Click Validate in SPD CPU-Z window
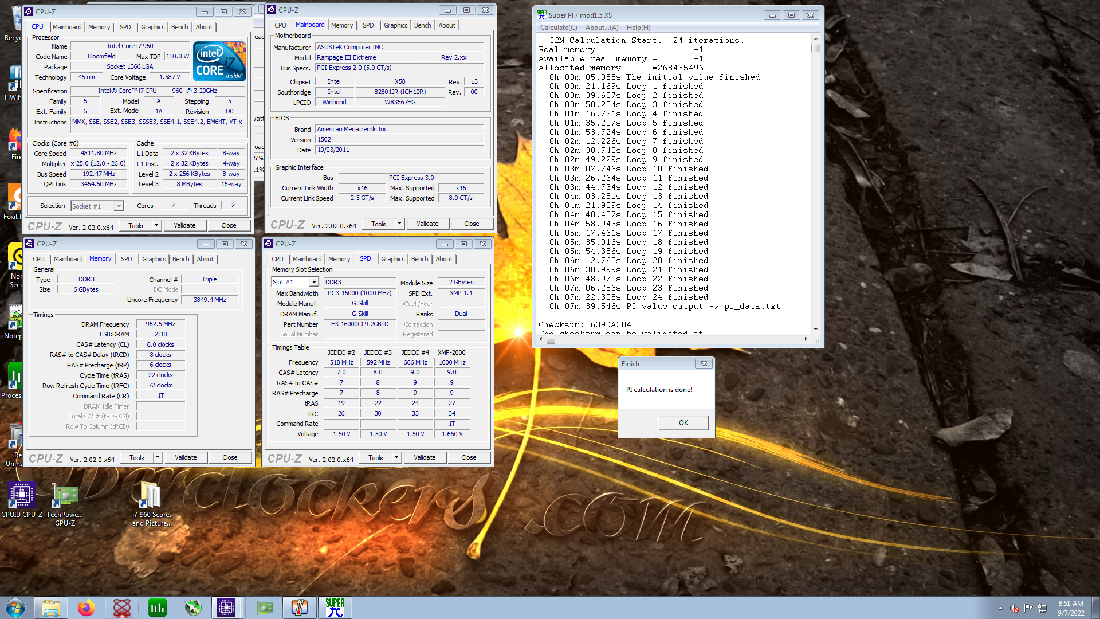Screen dimensions: 1100x619 point(425,457)
